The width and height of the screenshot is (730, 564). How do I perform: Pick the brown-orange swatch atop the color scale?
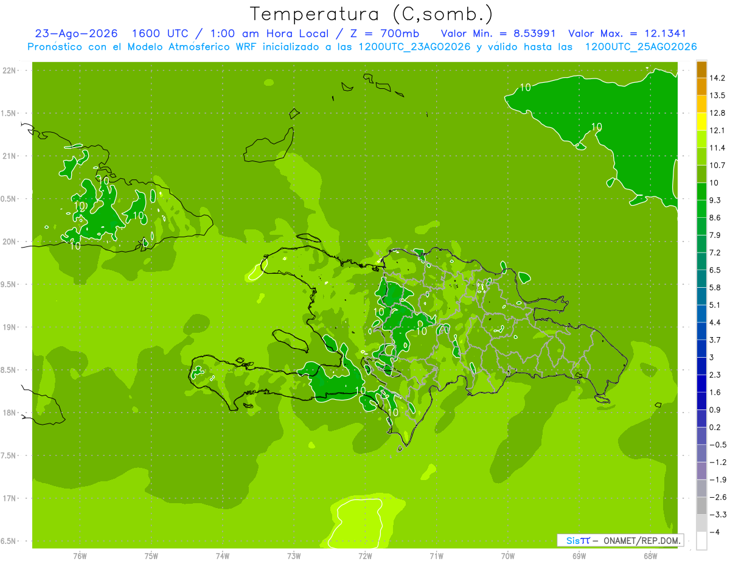[x=701, y=69]
